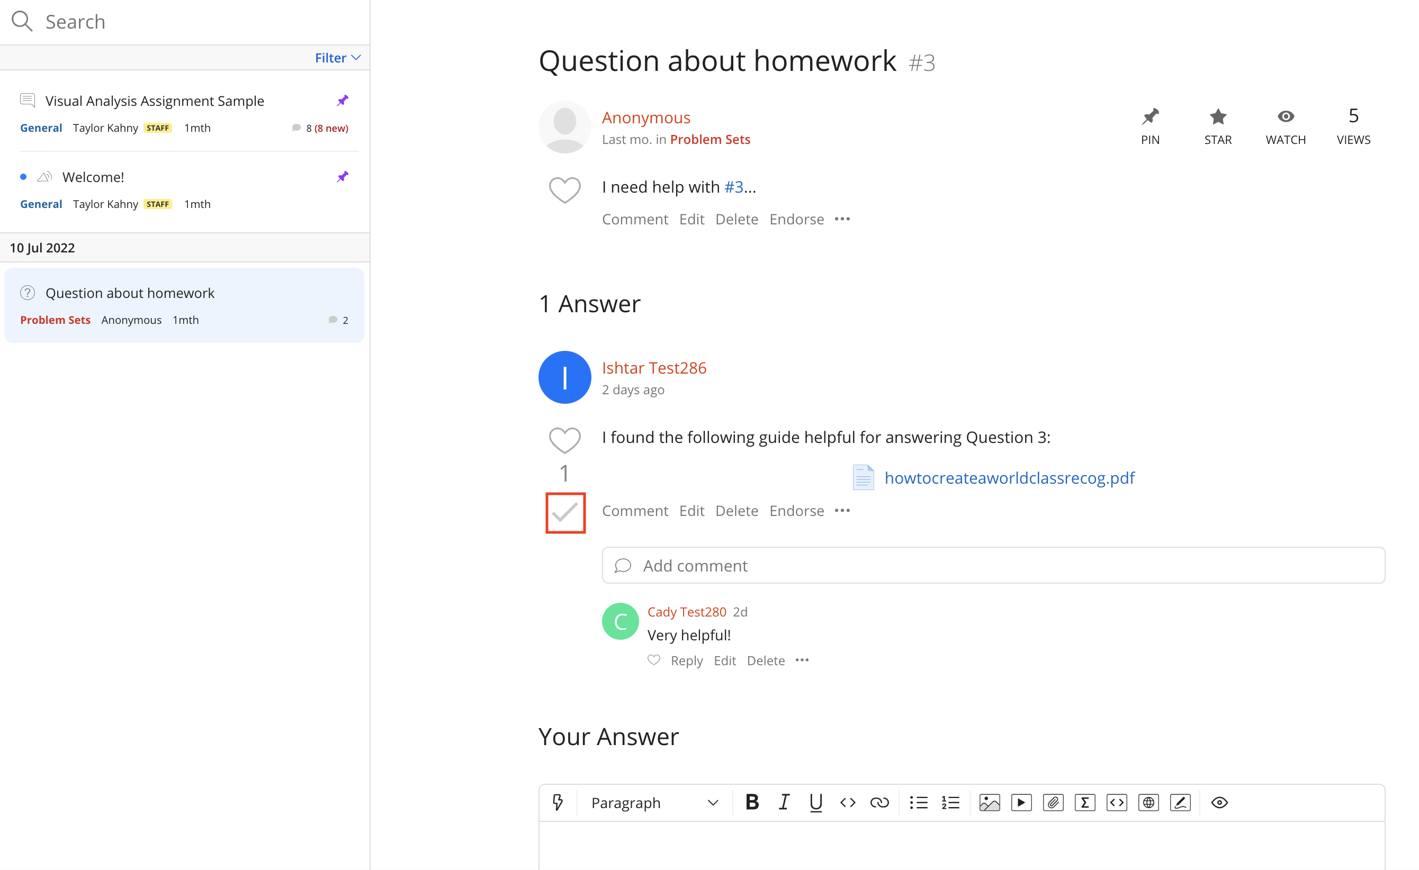
Task: Open Visual Analysis Assignment Sample thread
Action: [x=154, y=101]
